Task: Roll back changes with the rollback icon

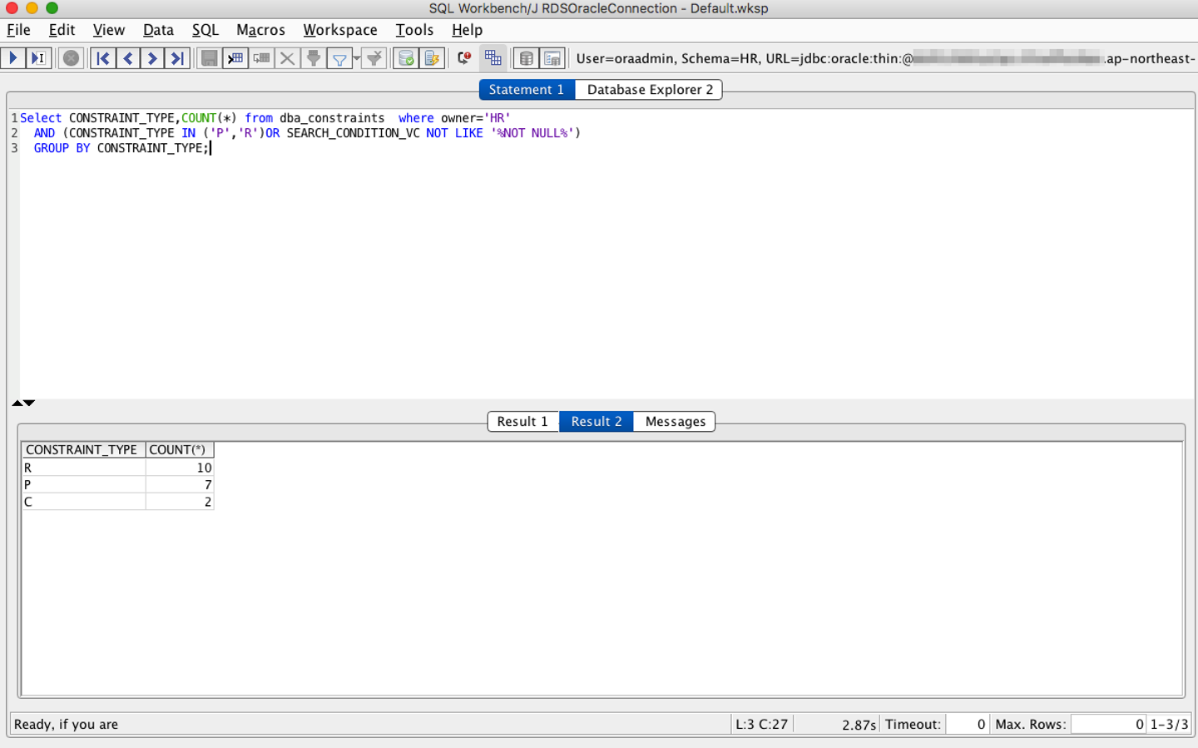Action: click(432, 58)
